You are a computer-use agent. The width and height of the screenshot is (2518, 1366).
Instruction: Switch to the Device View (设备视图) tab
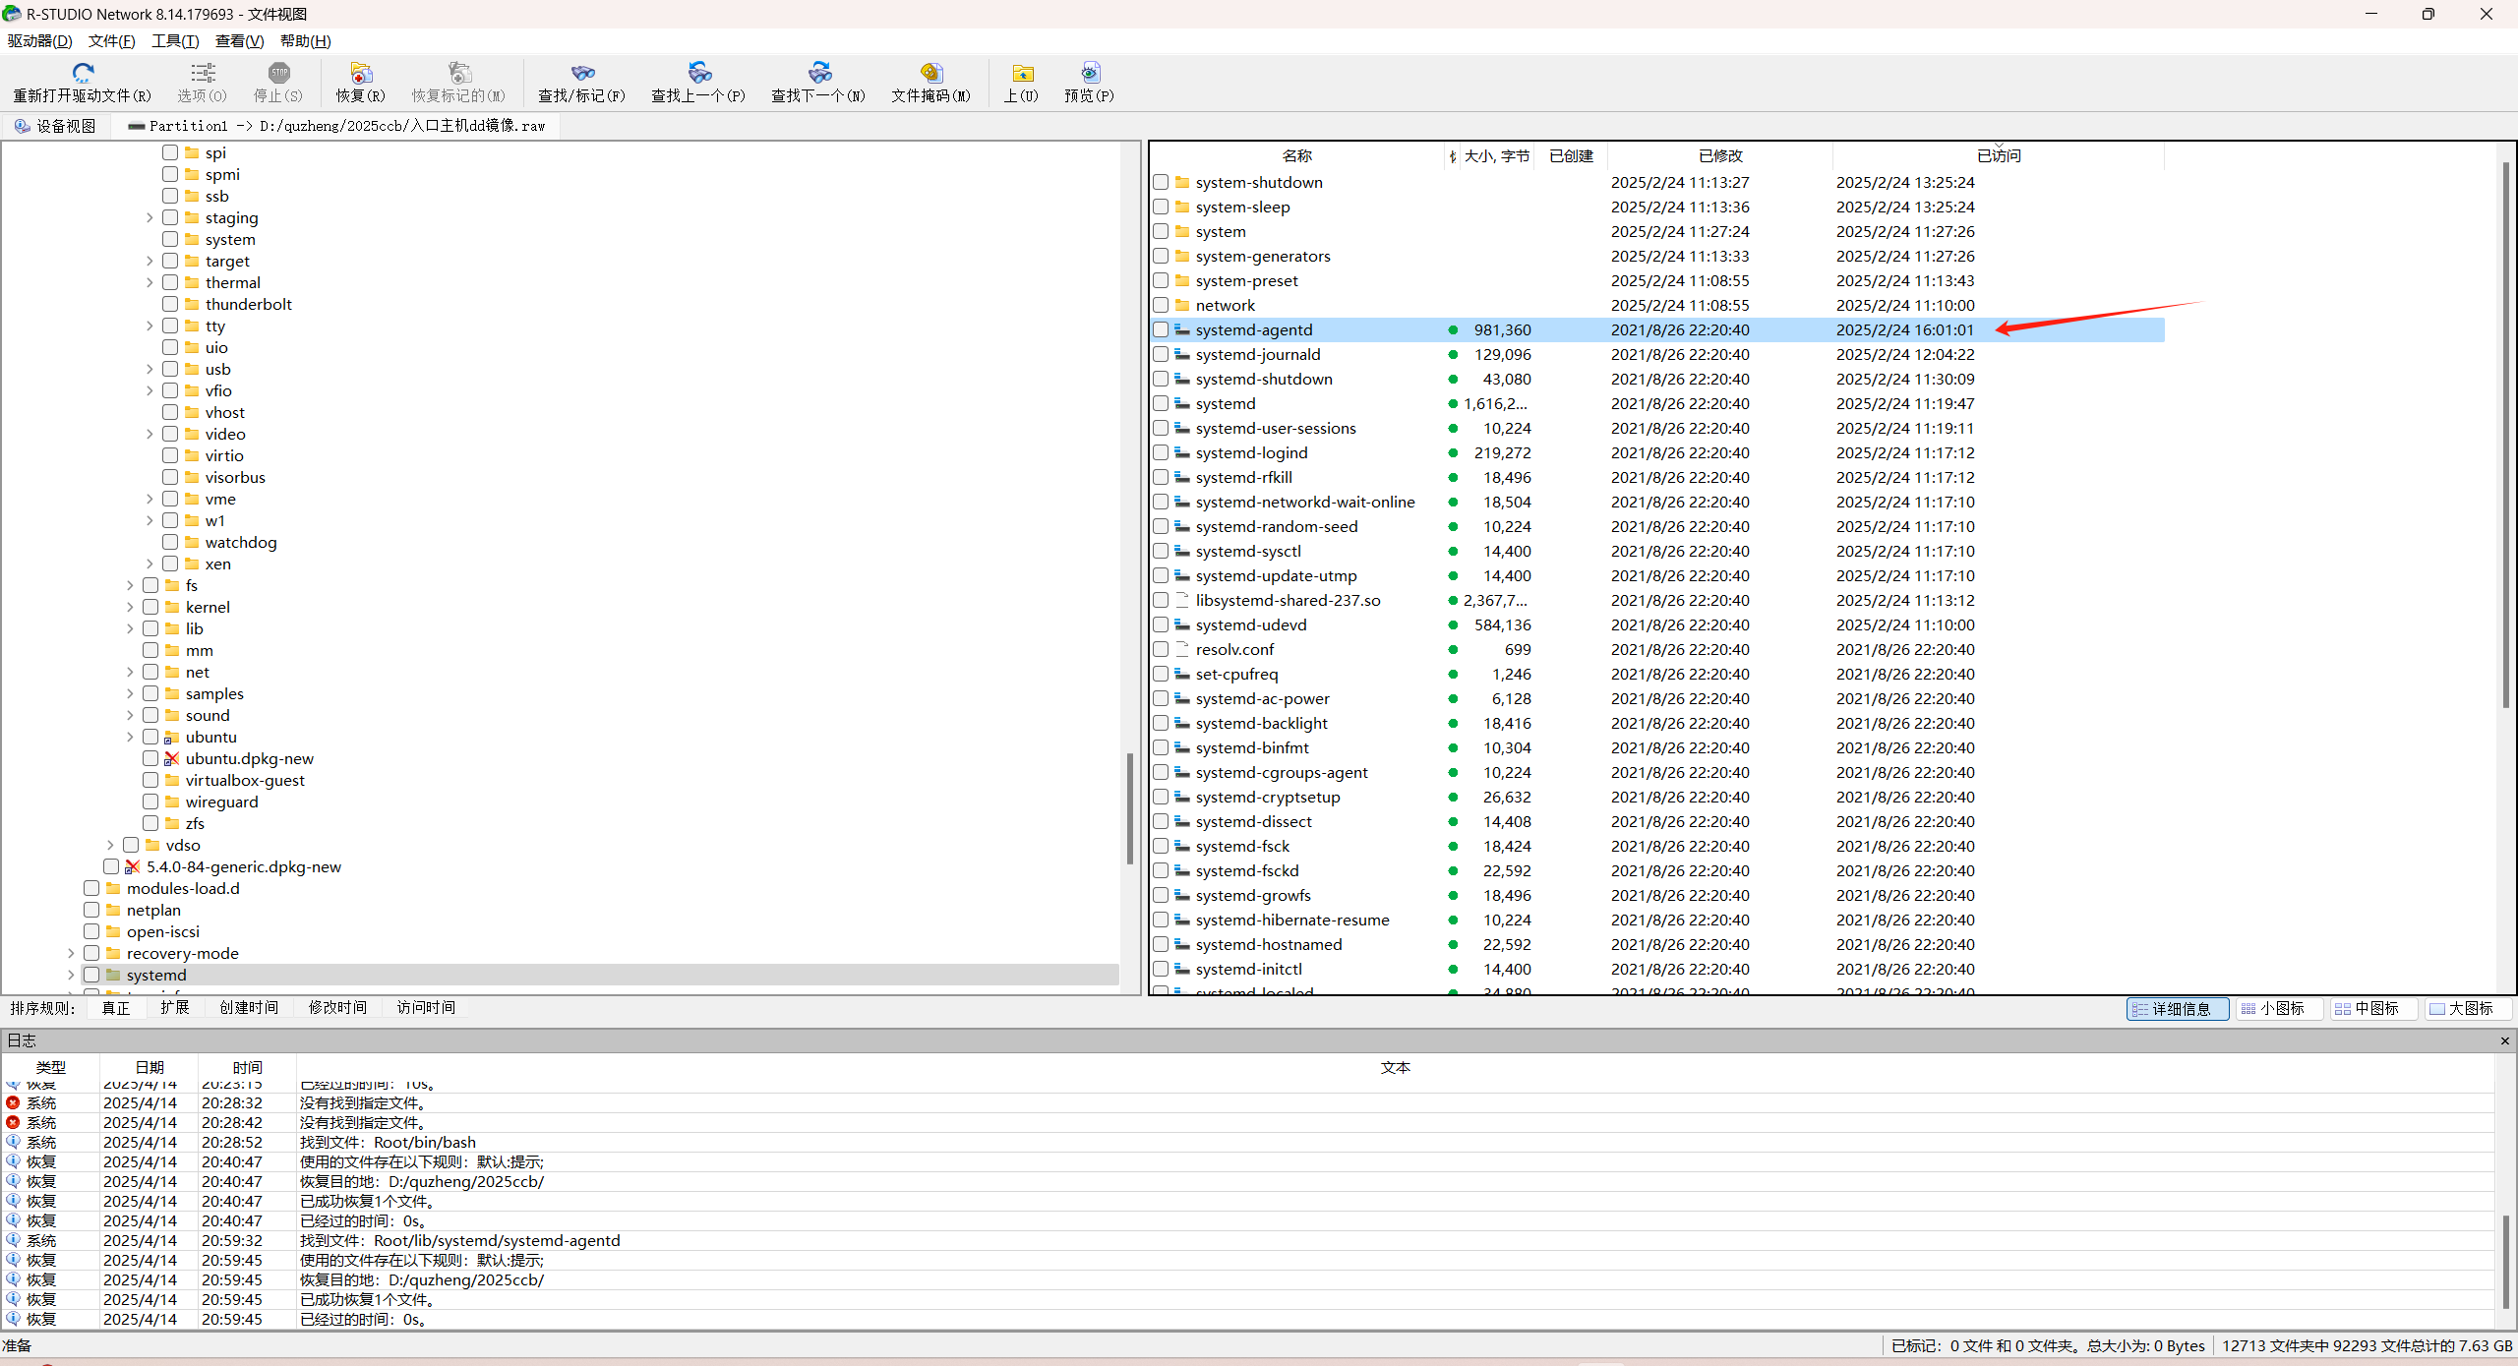pos(56,126)
